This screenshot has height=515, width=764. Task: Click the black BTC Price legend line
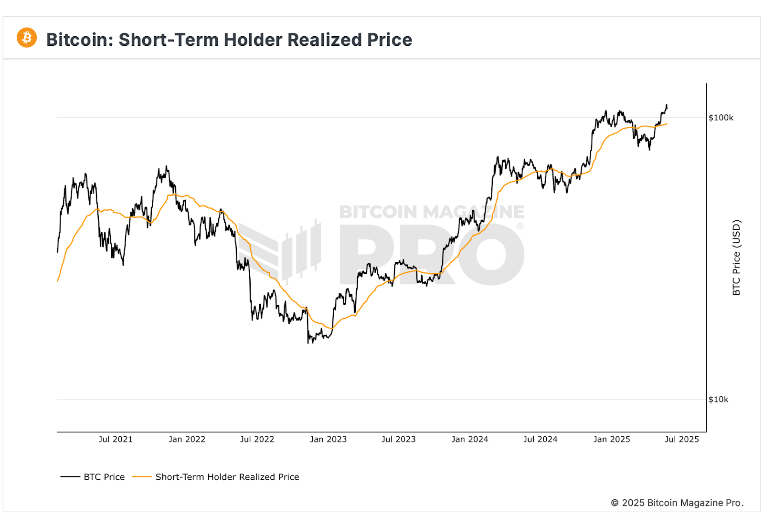point(70,477)
